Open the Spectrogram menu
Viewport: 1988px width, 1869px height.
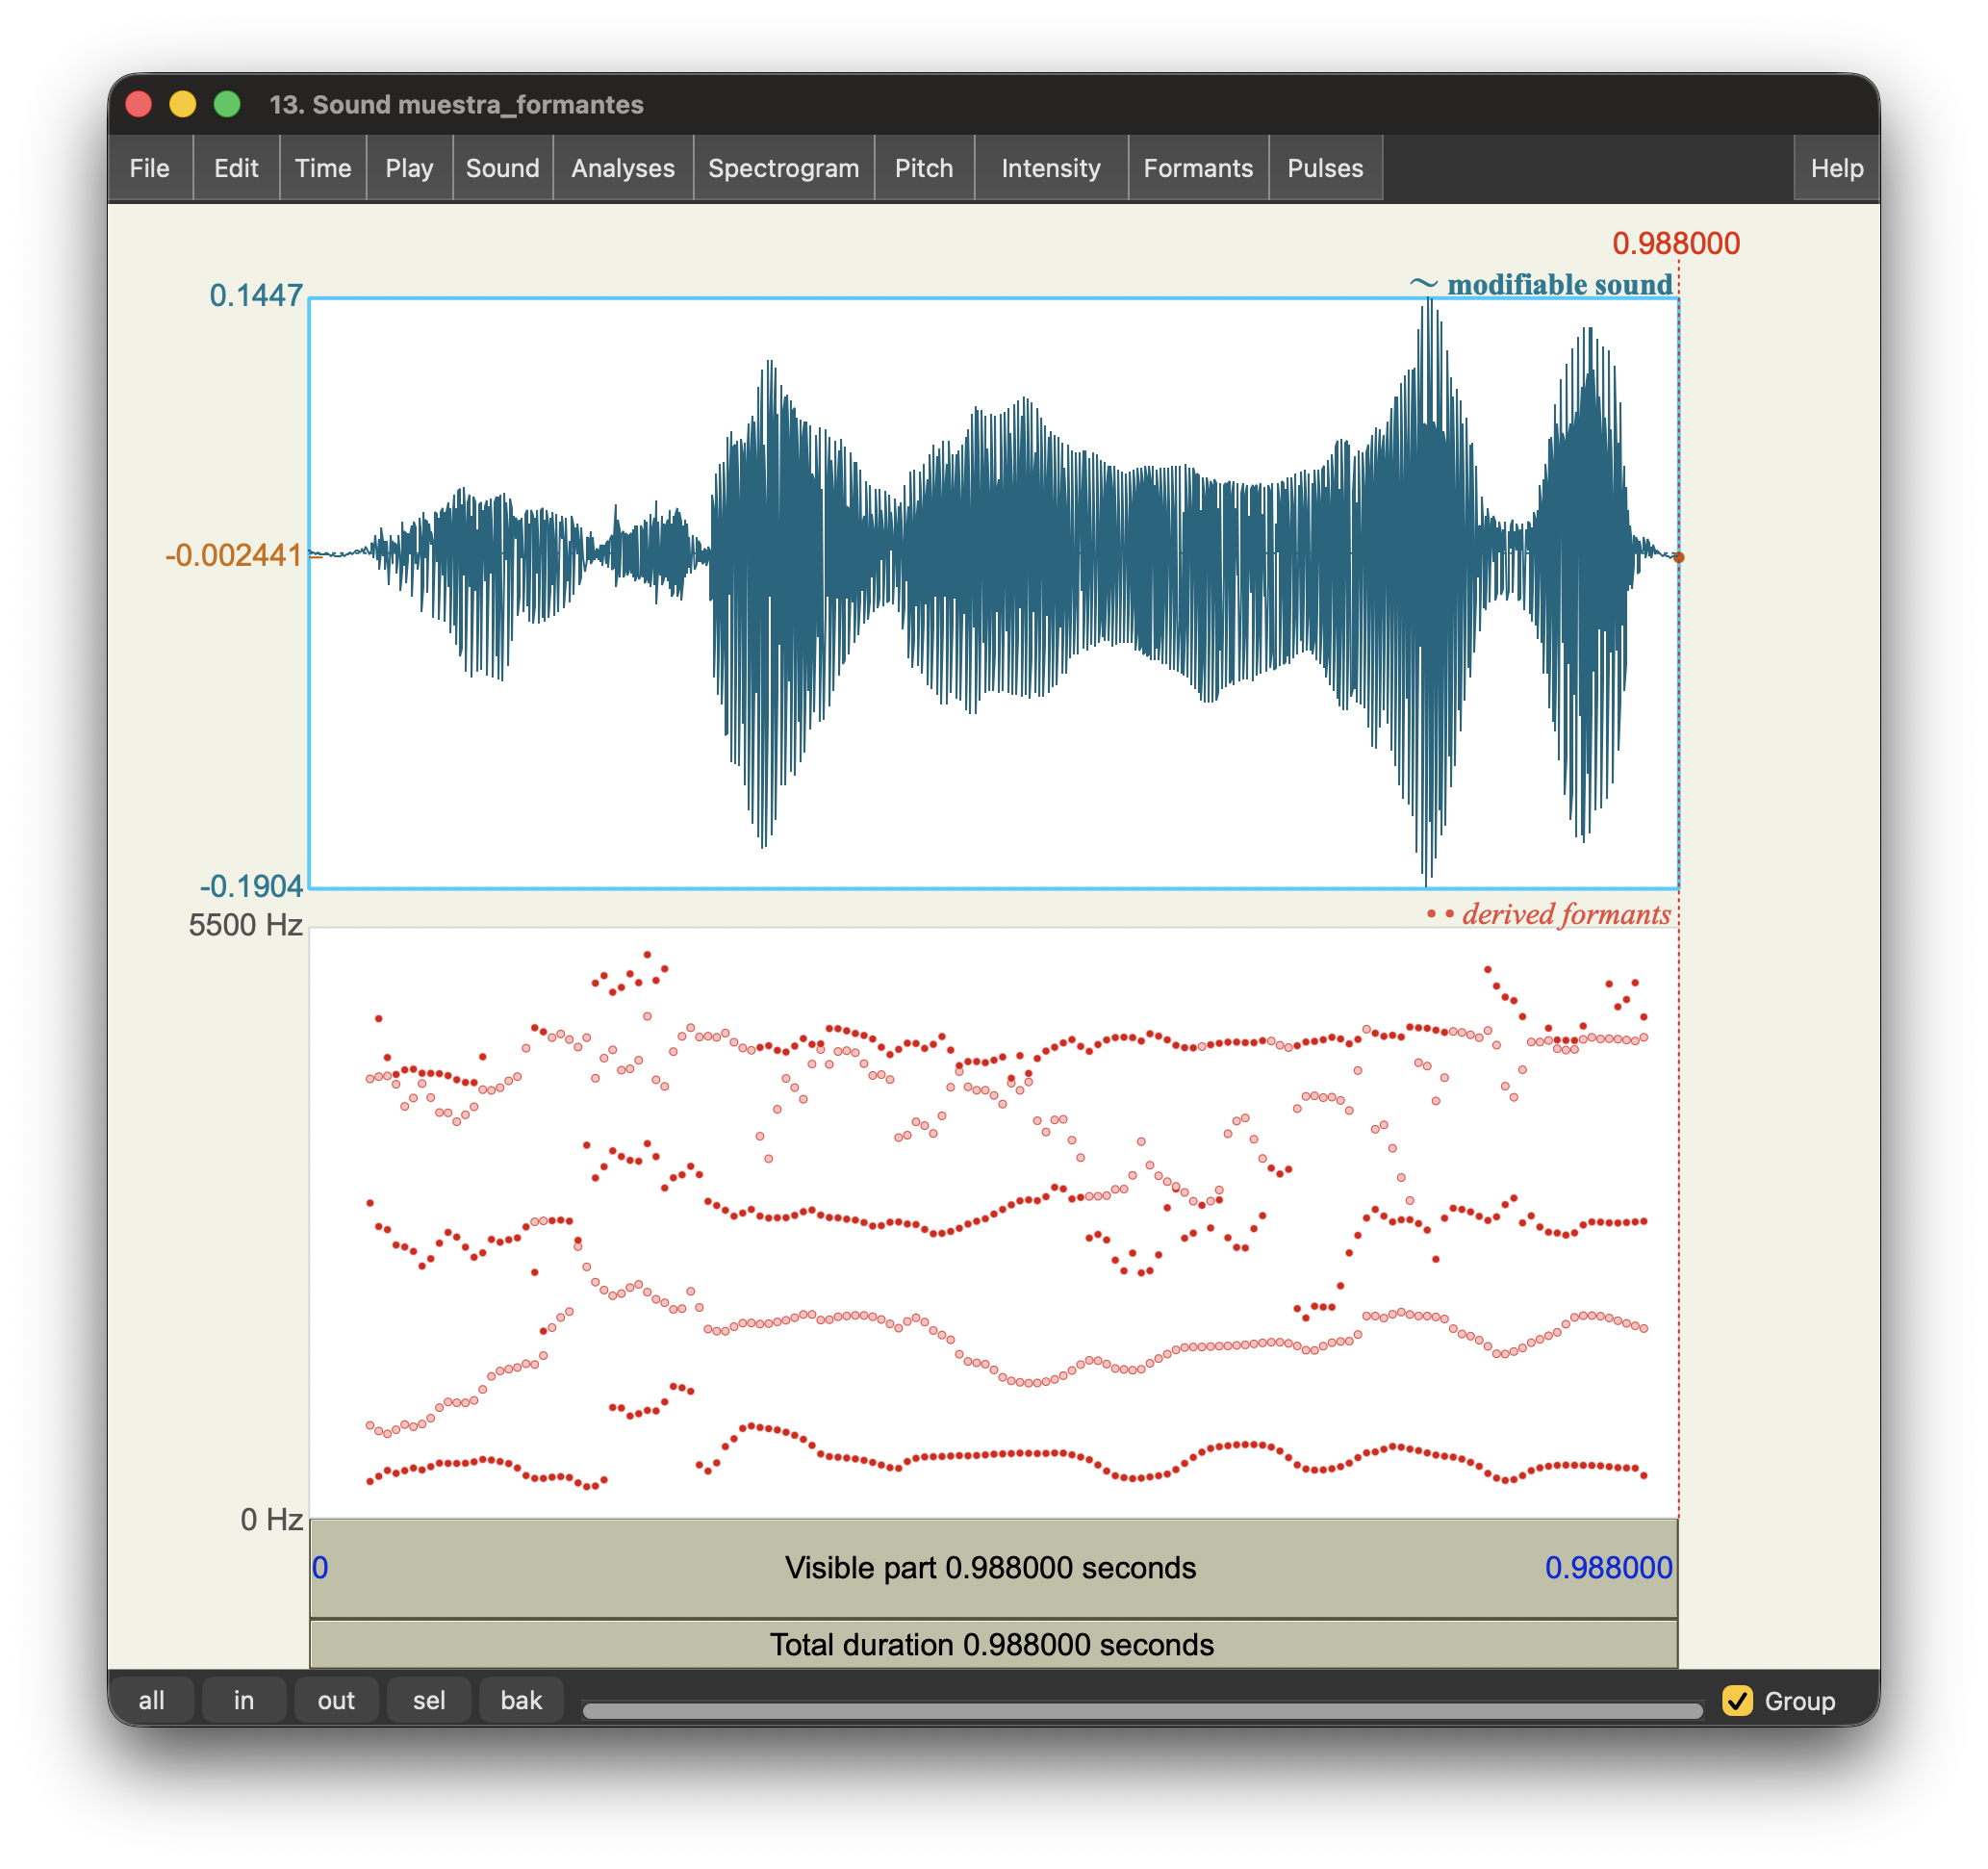[783, 168]
